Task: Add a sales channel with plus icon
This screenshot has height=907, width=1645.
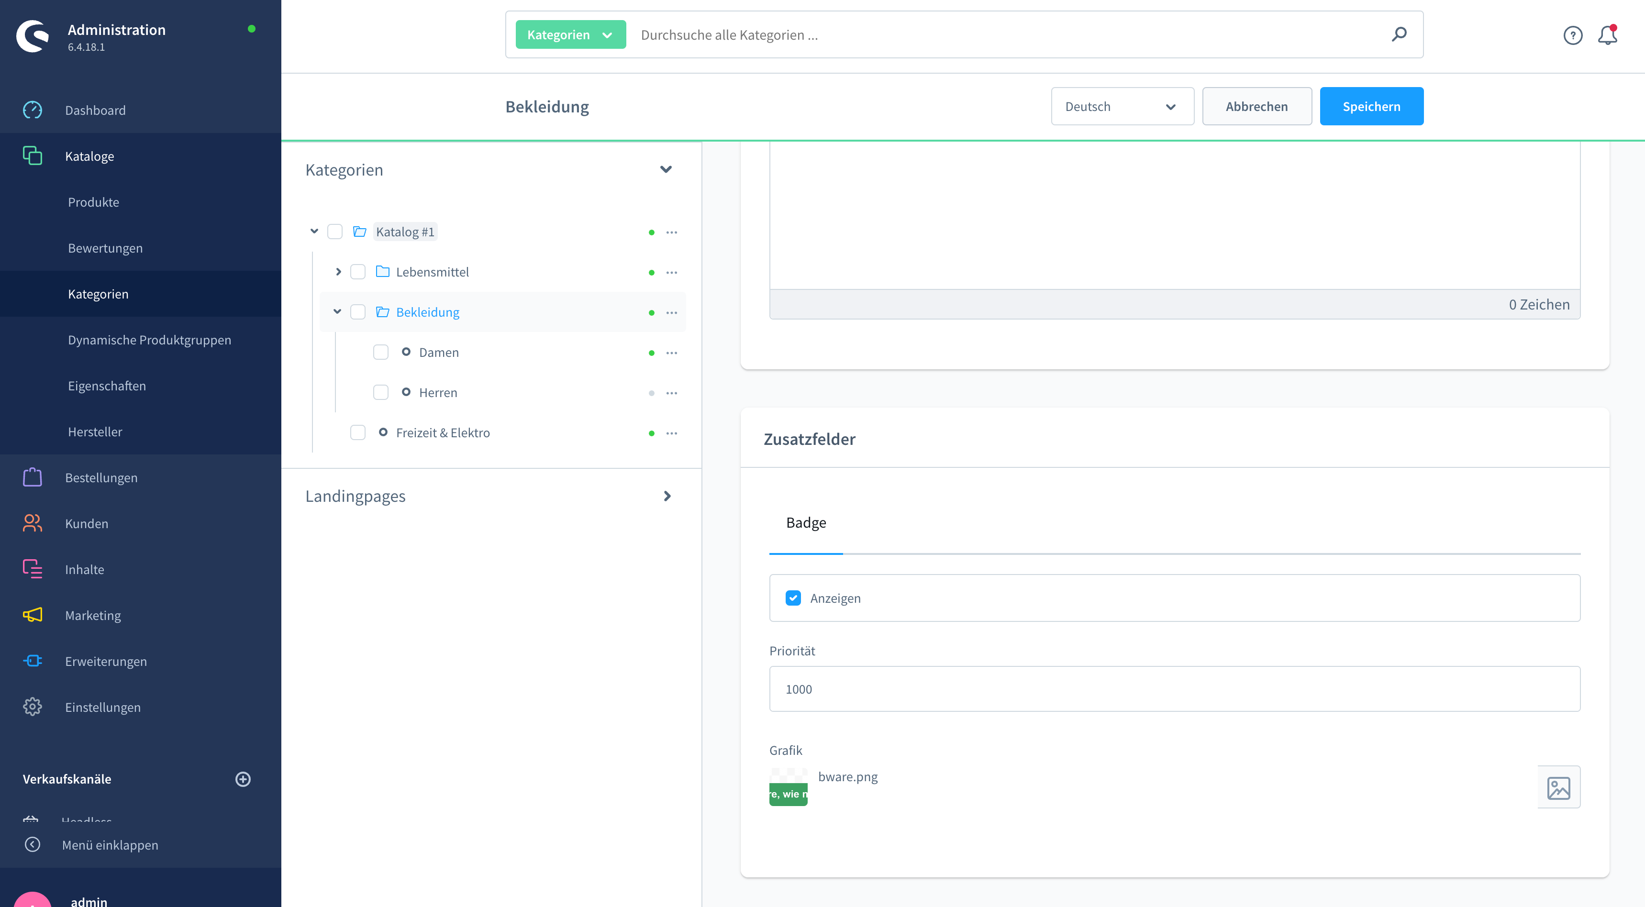Action: [x=243, y=779]
